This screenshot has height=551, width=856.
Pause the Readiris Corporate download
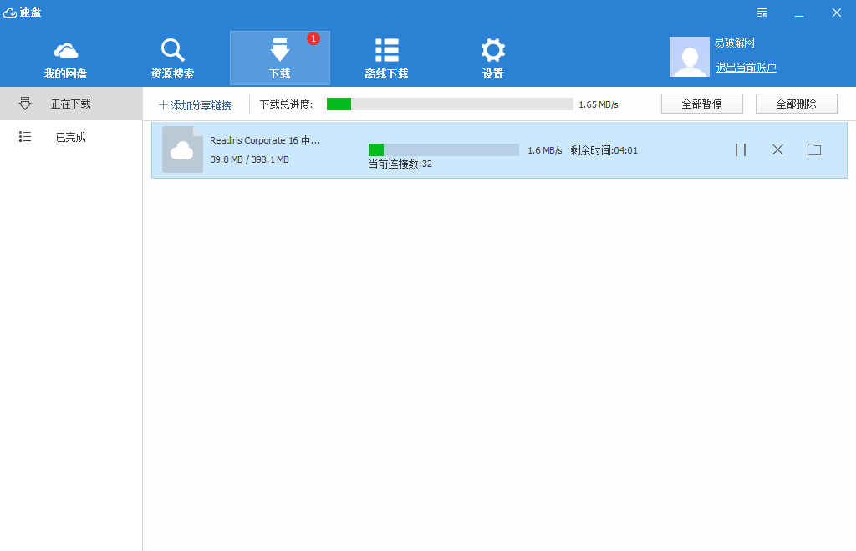coord(741,149)
